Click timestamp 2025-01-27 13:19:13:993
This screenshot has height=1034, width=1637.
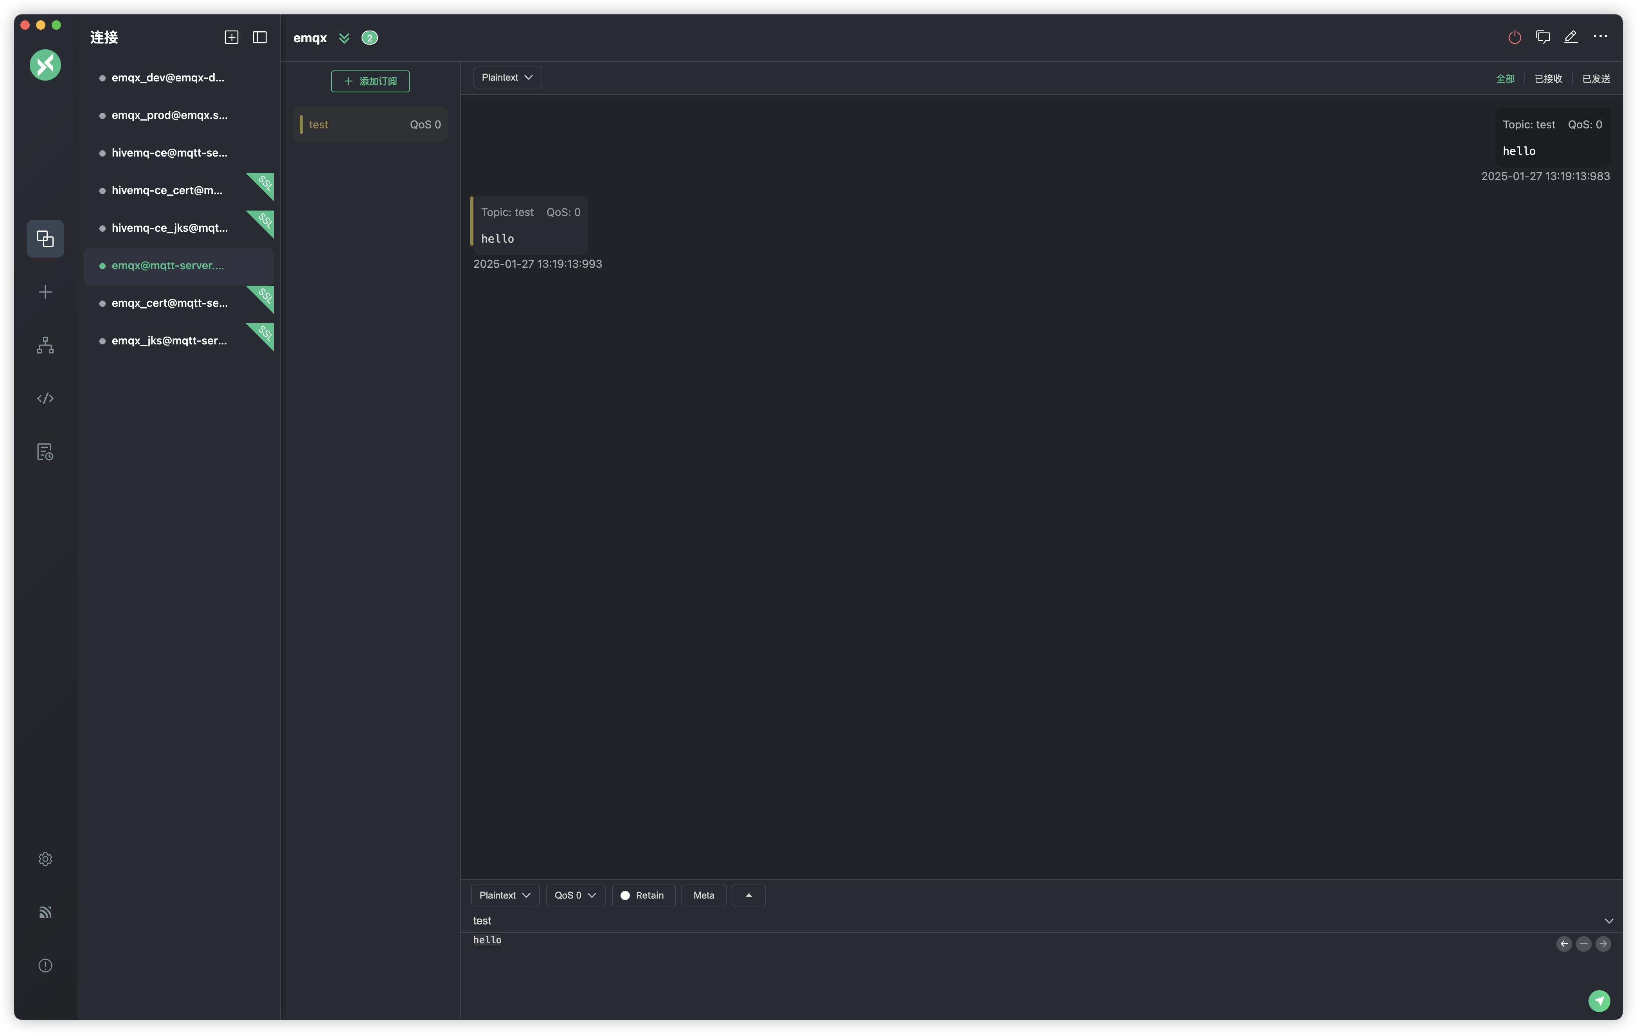[537, 264]
